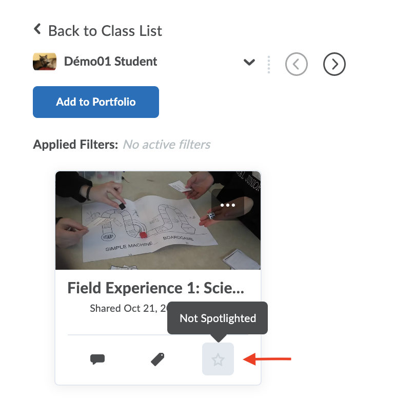Screen dimensions: 394x400
Task: Click the No active filters text
Action: point(167,145)
